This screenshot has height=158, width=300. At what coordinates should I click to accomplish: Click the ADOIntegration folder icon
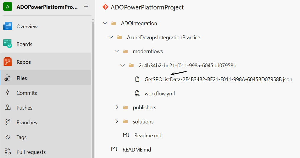(114, 23)
